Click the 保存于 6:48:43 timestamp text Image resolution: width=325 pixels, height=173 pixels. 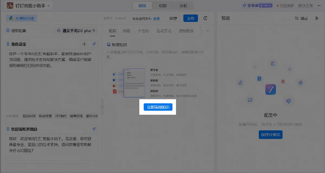coord(114,18)
